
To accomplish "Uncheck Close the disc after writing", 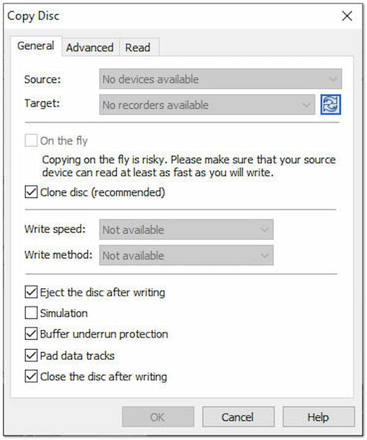I will coord(32,376).
